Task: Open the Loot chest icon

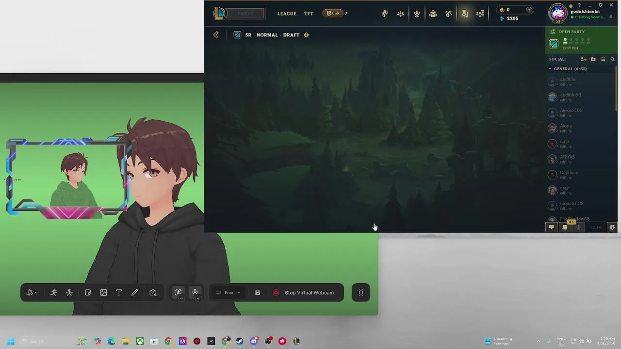Action: pyautogui.click(x=433, y=14)
